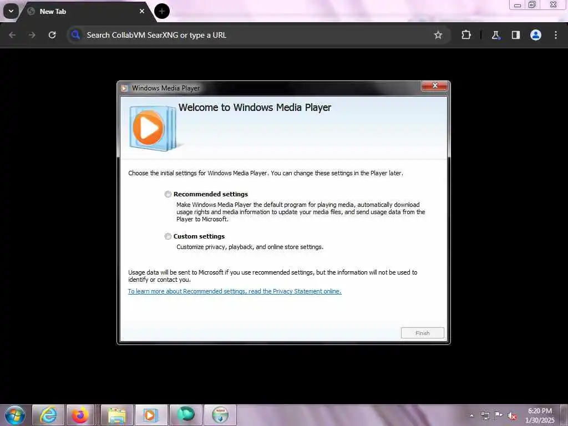Open Windows Explorer from the taskbar
Screen dimensions: 568x426
tap(117, 415)
